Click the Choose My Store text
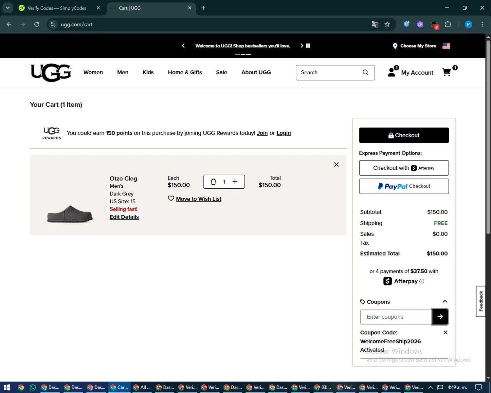 coord(418,46)
